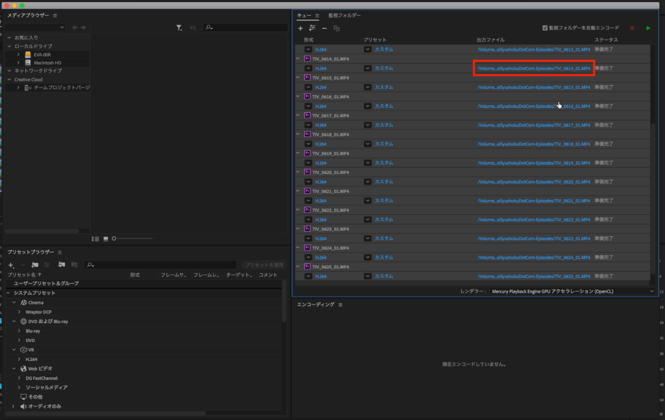Open the output file link for TIV_0614_01.MP4

click(x=533, y=68)
